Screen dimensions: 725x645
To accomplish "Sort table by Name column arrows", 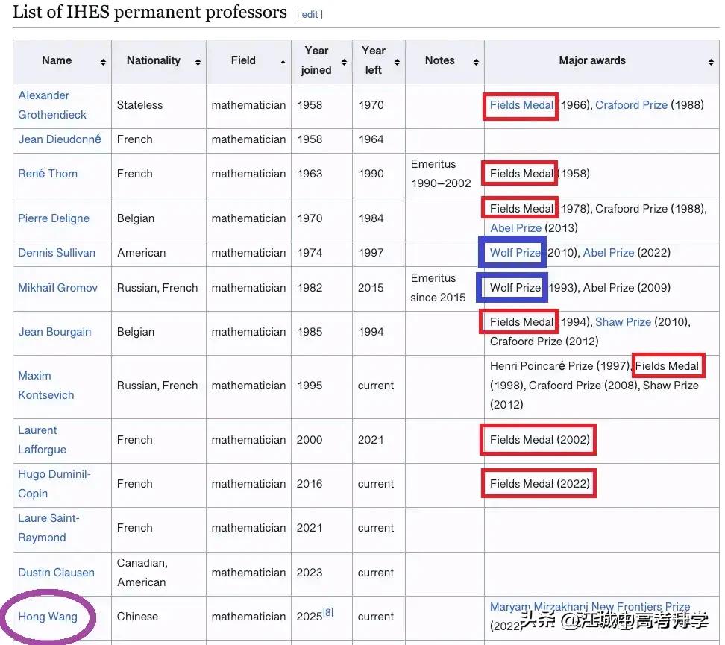I will pyautogui.click(x=103, y=62).
